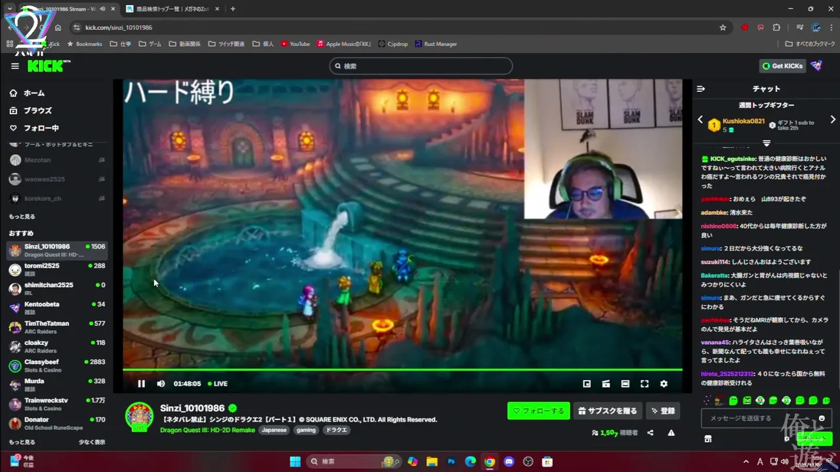The width and height of the screenshot is (840, 472).
Task: Open the Rust Manager bookmark
Action: coord(436,44)
